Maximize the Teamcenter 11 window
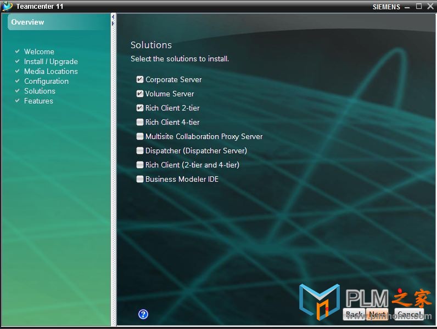The width and height of the screenshot is (437, 329). (418, 6)
